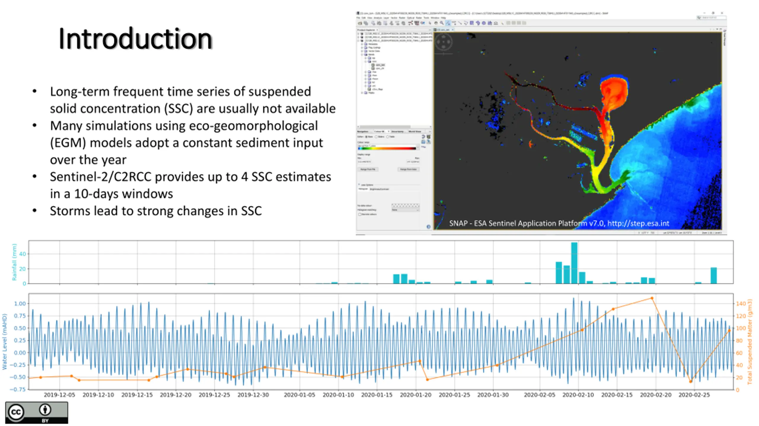Switch to the World View tab
The height and width of the screenshot is (426, 759).
[415, 131]
